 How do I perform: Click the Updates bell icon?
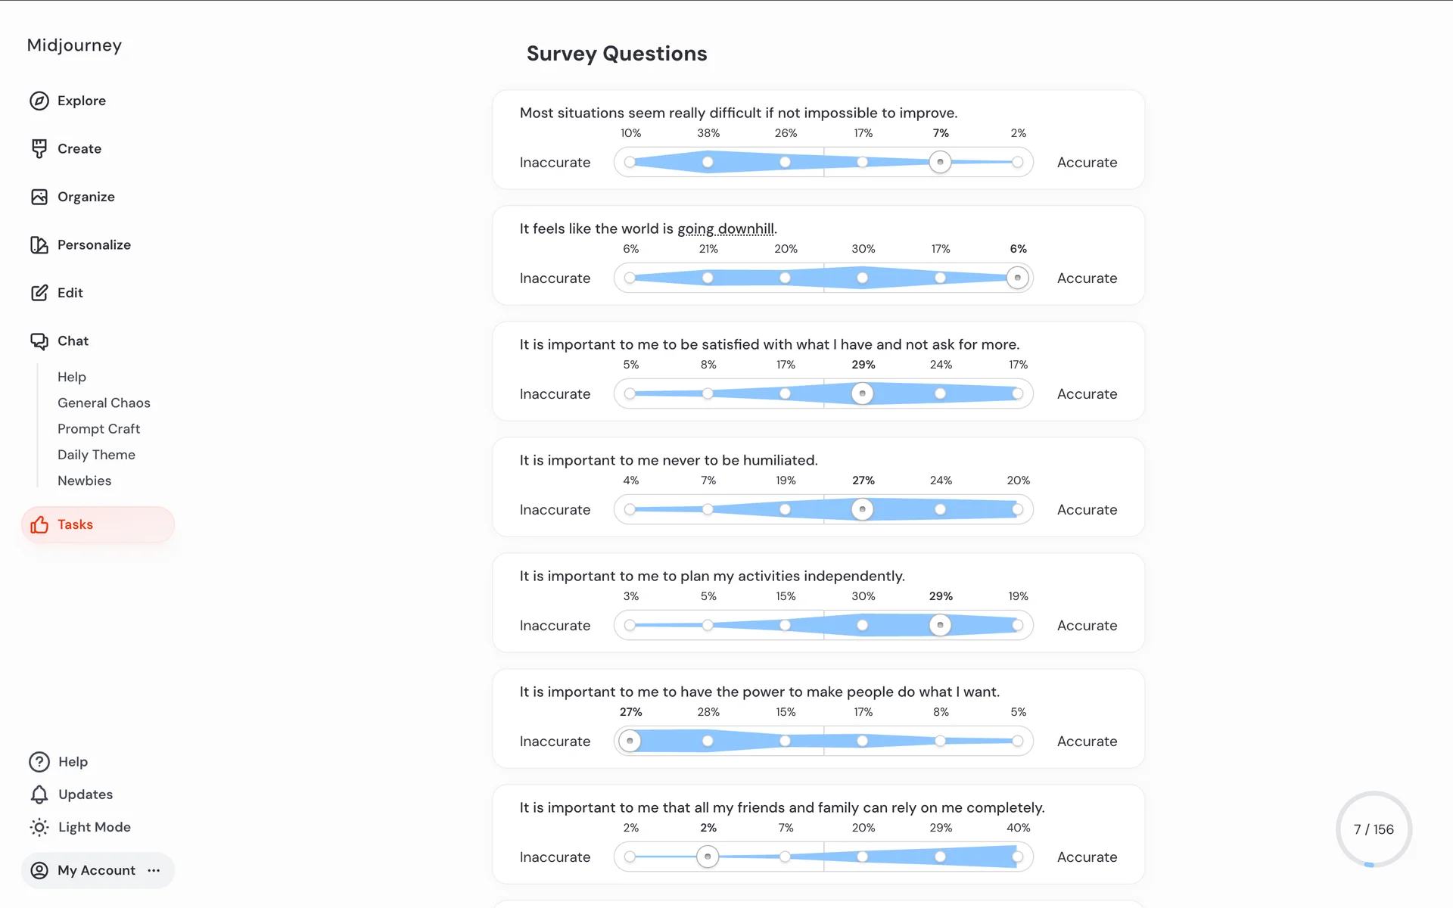[x=39, y=794]
